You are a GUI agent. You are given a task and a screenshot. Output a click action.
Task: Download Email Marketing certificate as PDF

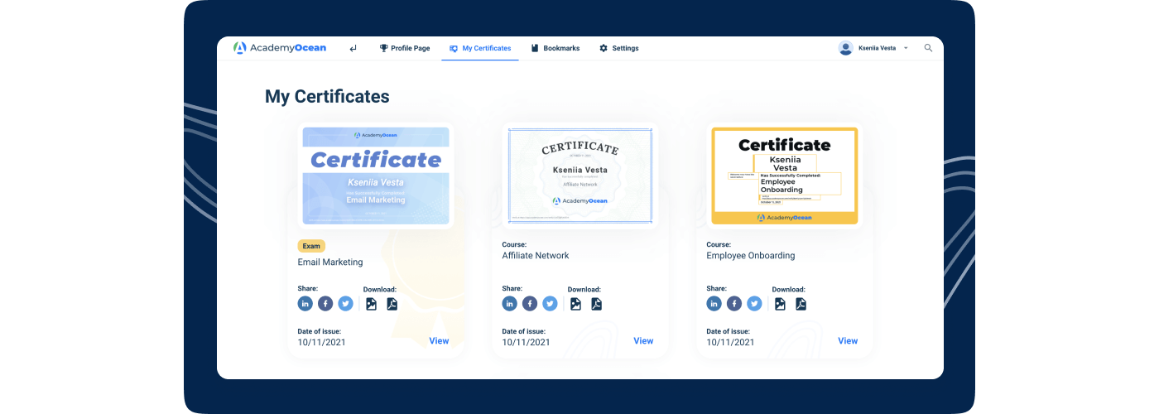tap(392, 304)
